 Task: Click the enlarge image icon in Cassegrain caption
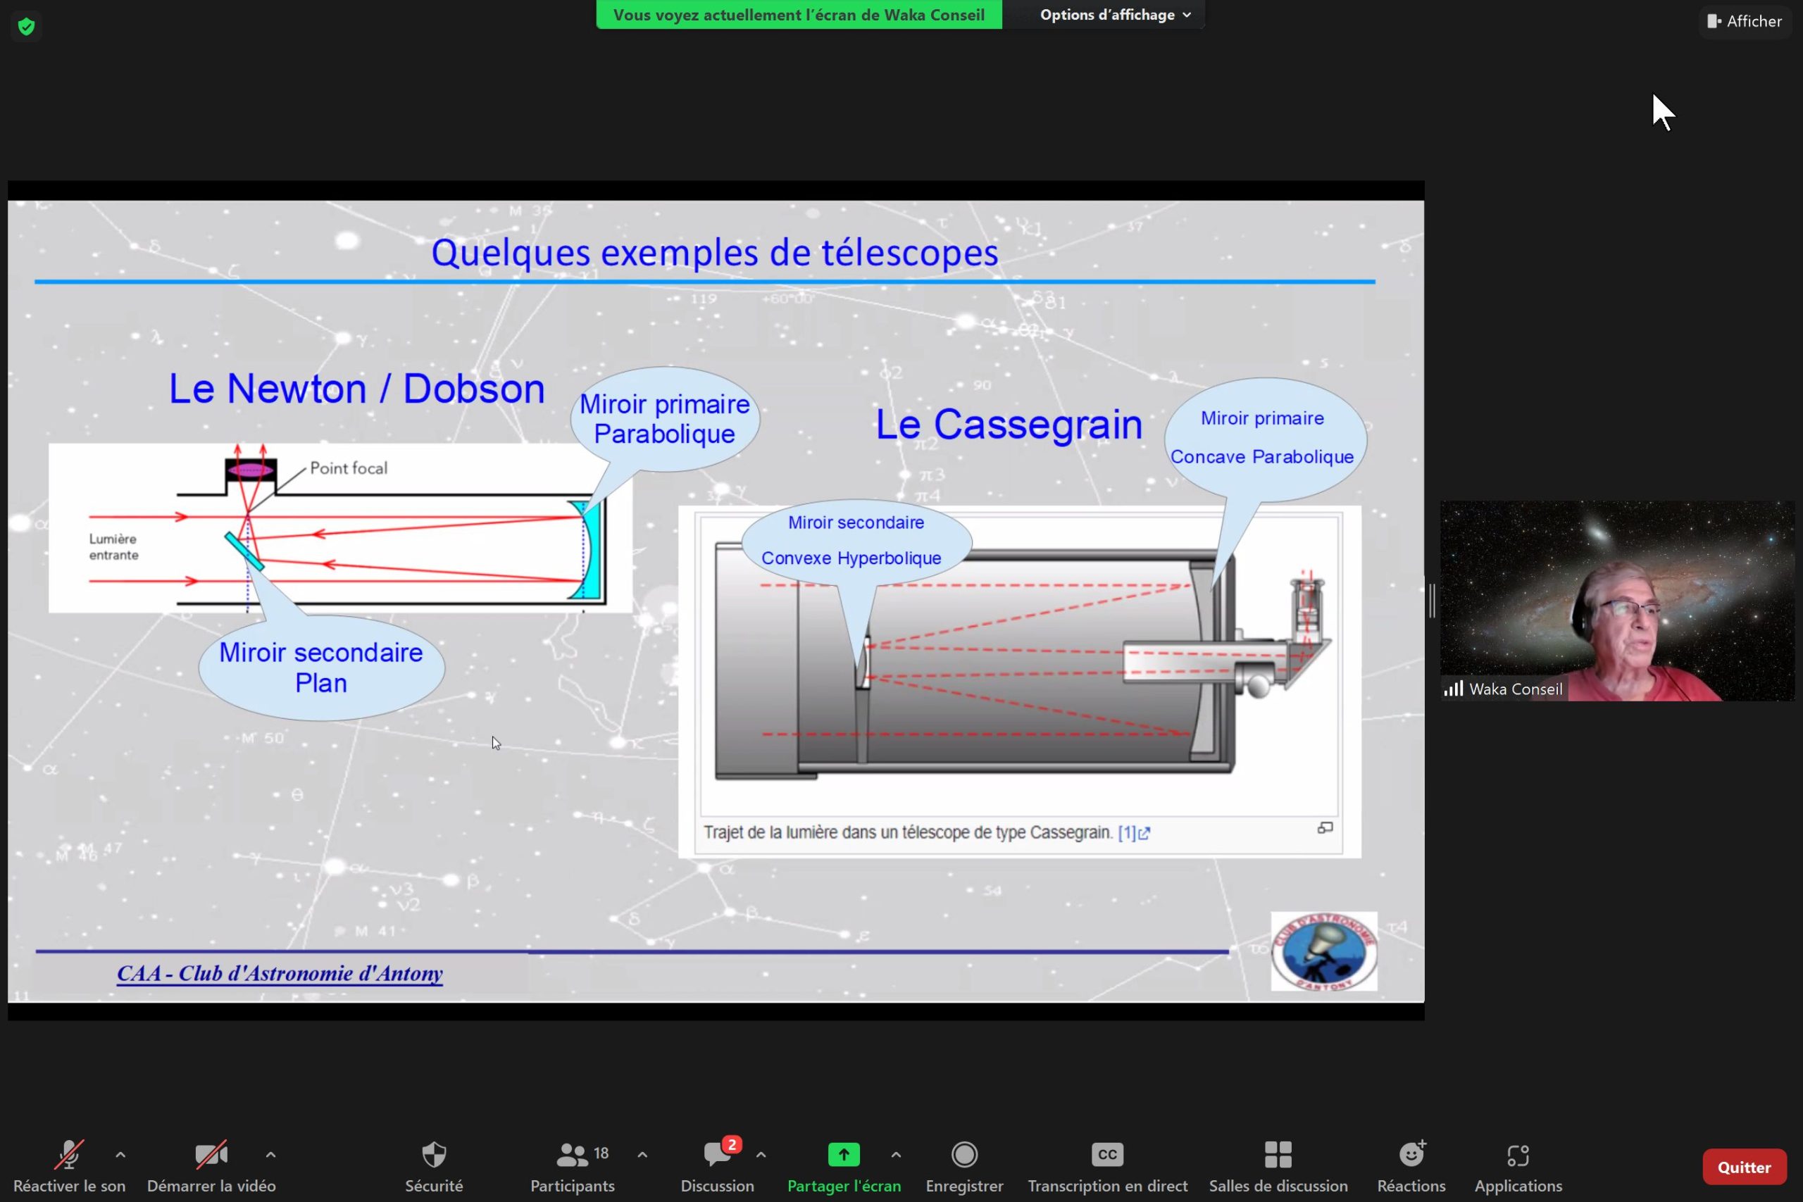[1325, 828]
